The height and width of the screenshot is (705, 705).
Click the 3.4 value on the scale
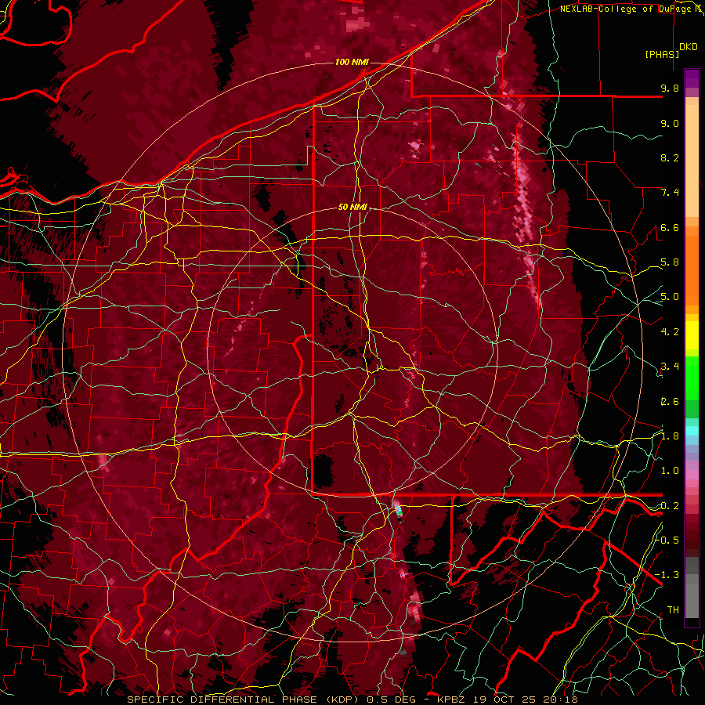(x=670, y=367)
